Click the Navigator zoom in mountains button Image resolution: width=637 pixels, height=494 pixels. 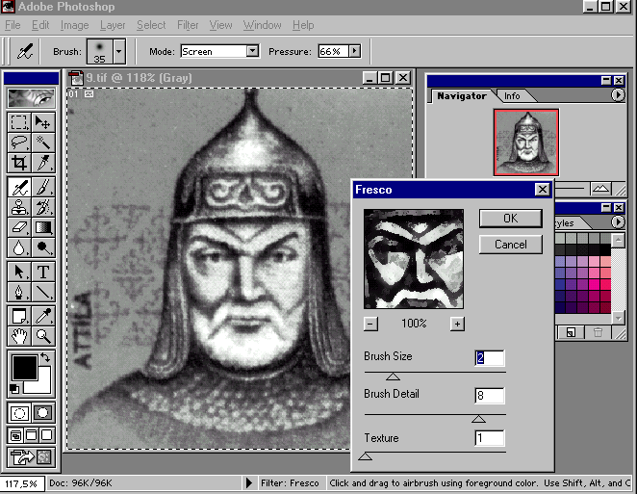pos(600,188)
